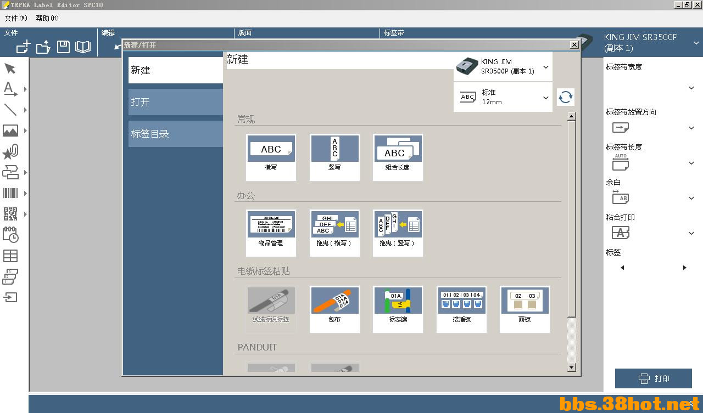Choose the 拖曳（竖写）template

tap(398, 233)
